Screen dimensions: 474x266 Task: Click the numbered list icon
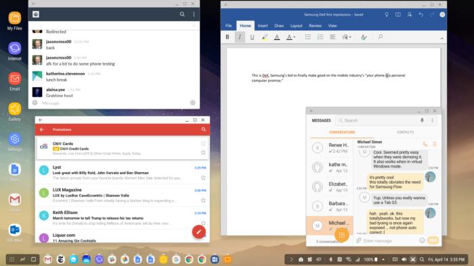tap(320, 37)
